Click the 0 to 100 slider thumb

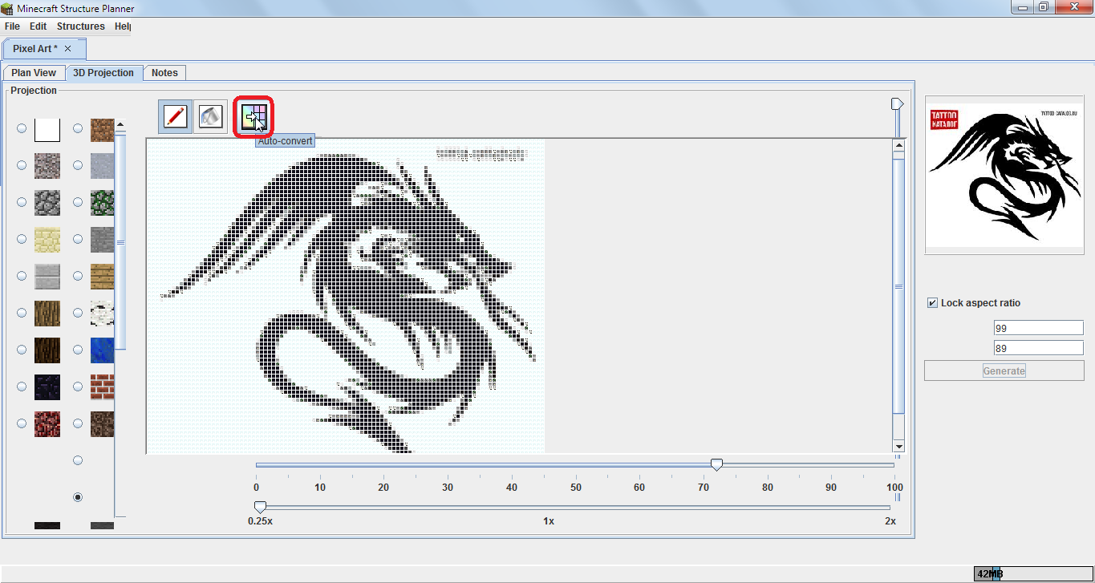[x=716, y=465]
